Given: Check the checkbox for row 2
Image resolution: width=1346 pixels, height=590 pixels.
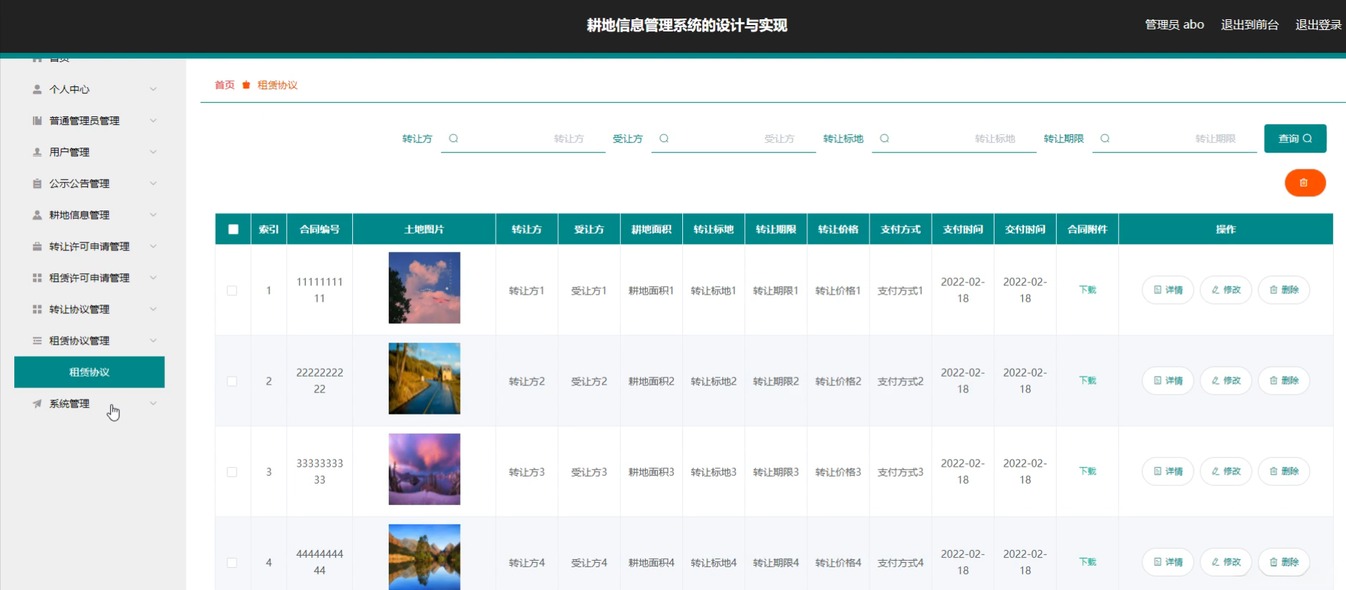Looking at the screenshot, I should [x=232, y=381].
